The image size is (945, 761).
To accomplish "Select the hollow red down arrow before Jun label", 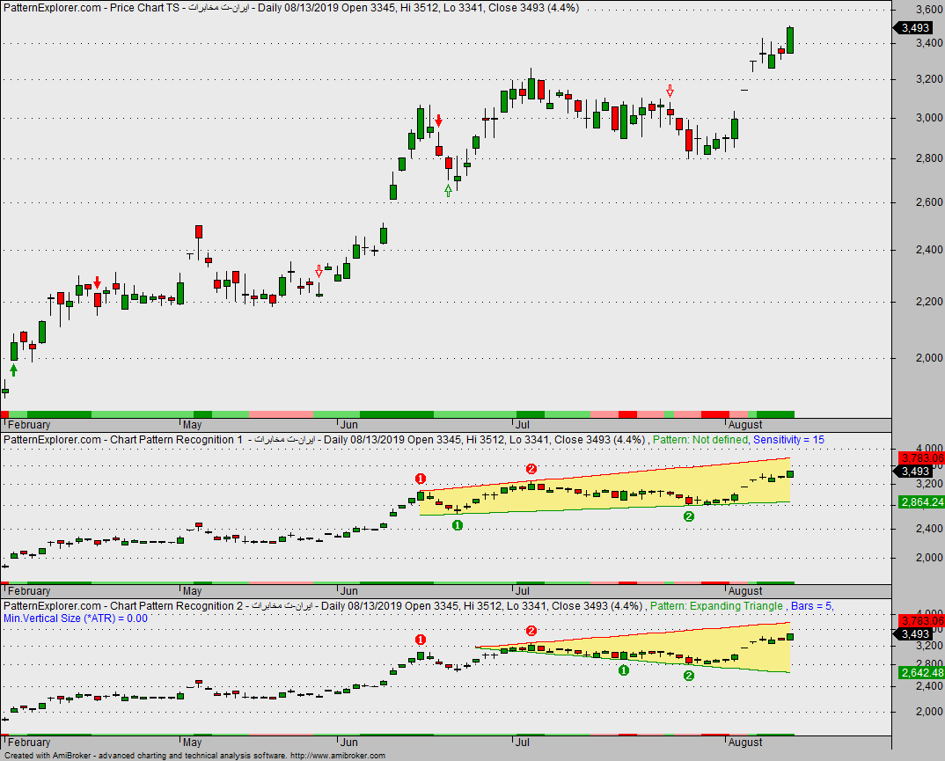I will click(x=319, y=271).
